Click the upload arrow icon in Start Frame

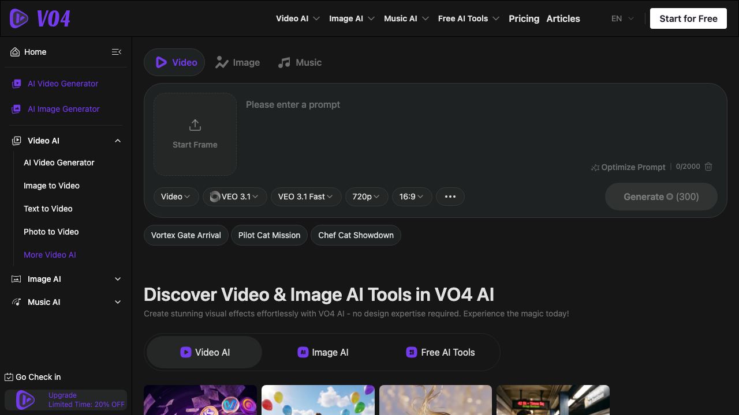point(195,125)
